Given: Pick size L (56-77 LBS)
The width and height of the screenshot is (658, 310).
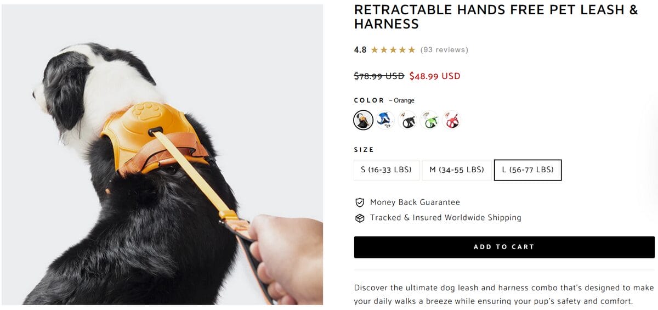Looking at the screenshot, I should pos(528,170).
